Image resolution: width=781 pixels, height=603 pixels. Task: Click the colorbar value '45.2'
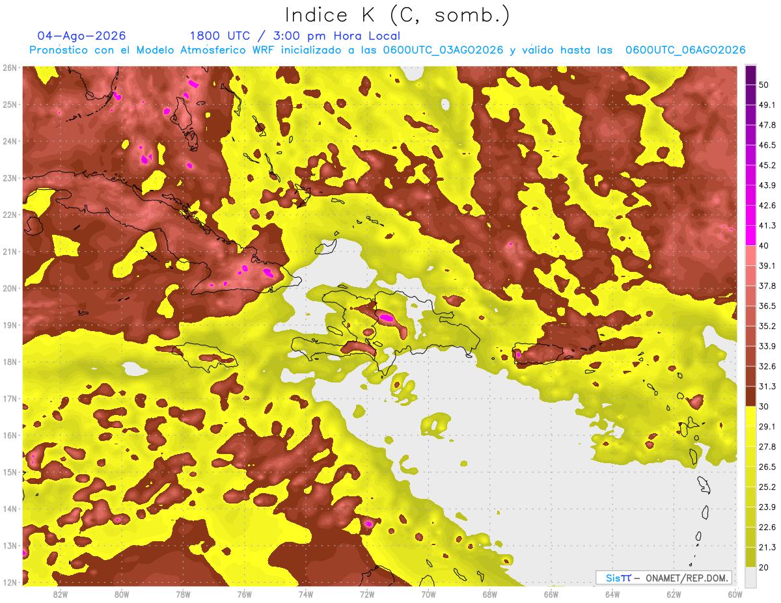coord(767,165)
